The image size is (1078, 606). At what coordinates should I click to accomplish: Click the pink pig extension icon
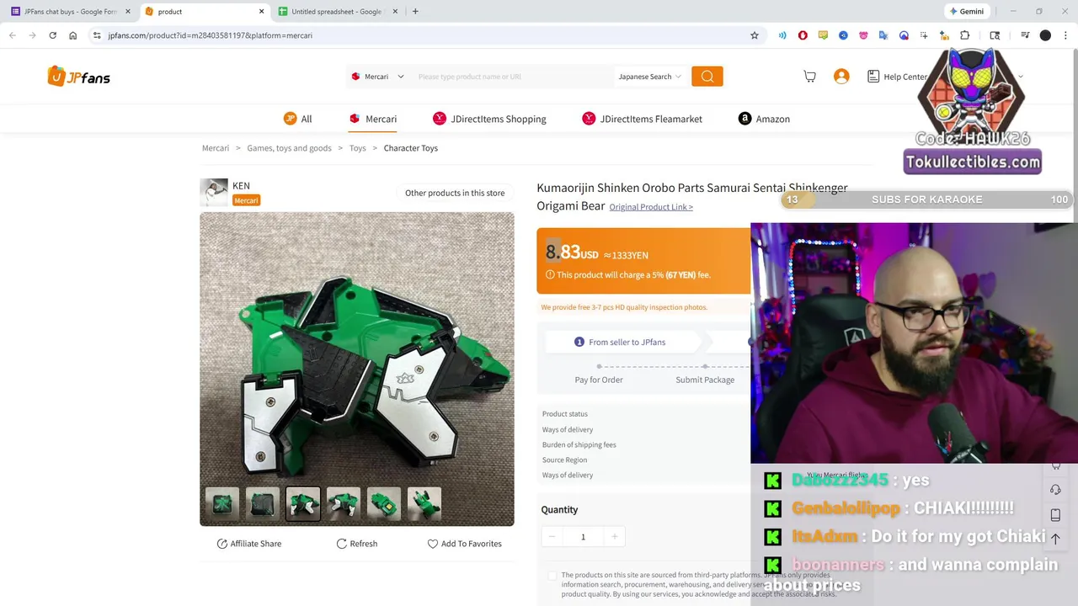point(863,35)
